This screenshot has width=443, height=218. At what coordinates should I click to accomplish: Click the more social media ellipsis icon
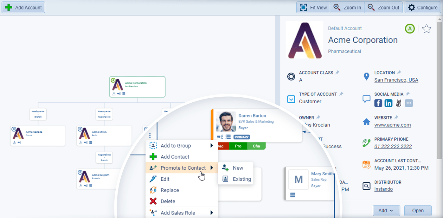pyautogui.click(x=409, y=103)
